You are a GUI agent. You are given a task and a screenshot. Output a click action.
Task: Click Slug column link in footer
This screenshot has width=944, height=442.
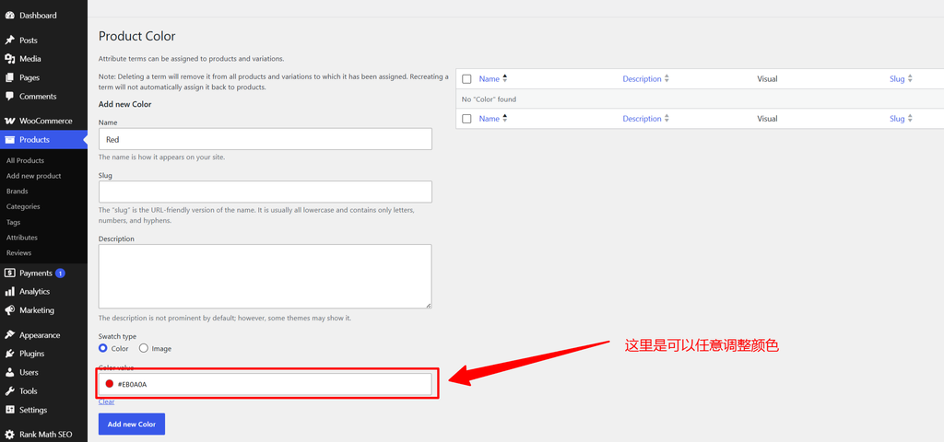(897, 119)
